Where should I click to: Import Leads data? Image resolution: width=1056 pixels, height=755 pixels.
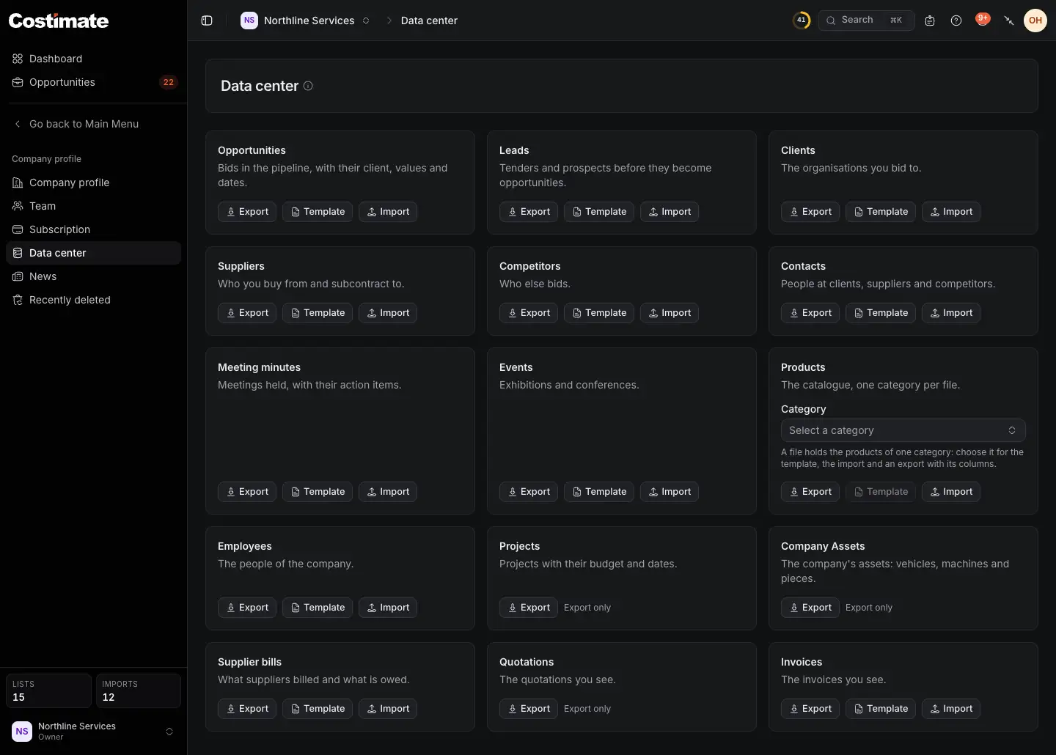point(670,212)
